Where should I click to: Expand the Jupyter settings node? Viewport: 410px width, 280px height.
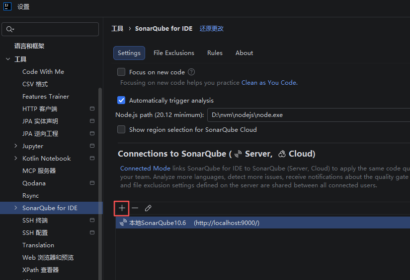click(16, 146)
